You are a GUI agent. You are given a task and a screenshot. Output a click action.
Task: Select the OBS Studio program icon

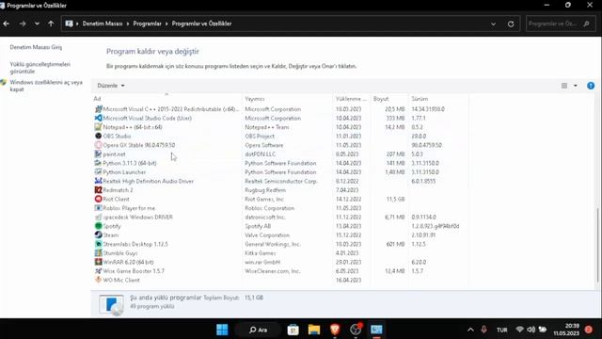(98, 136)
